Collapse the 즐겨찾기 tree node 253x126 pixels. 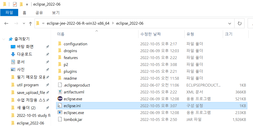4,39
